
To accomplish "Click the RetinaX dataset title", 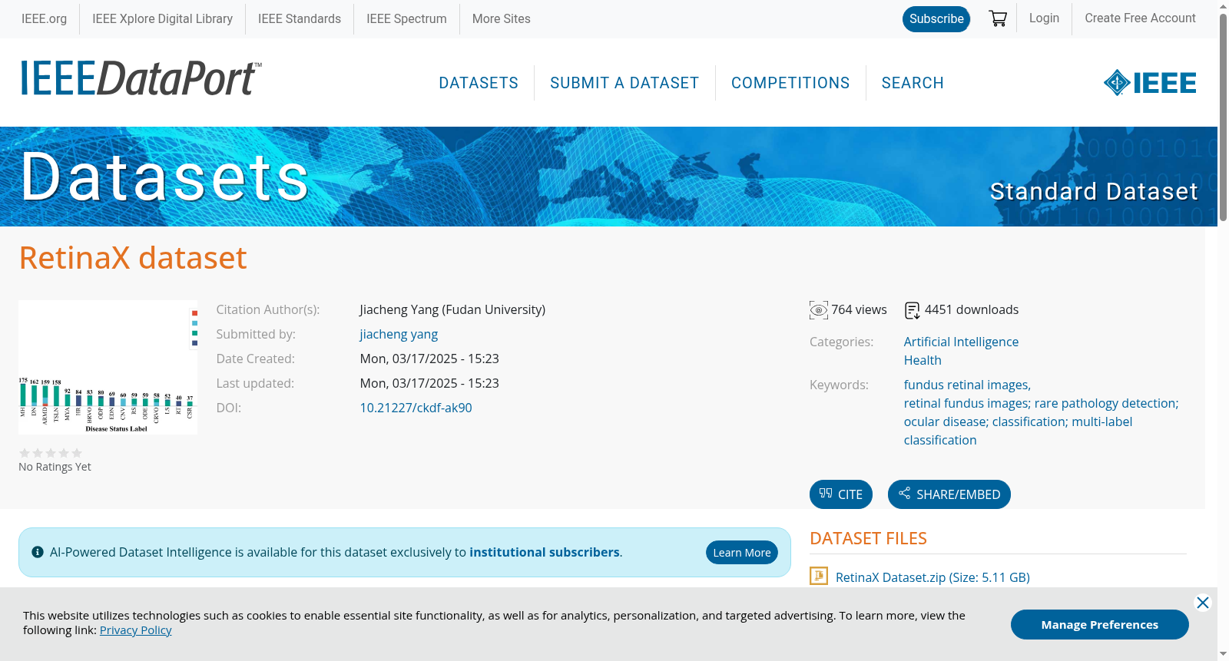I will [133, 258].
